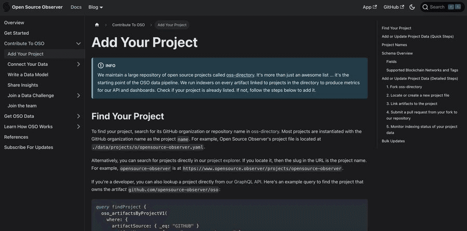The width and height of the screenshot is (467, 231).
Task: Click Add Your Project breadcrumb
Action: [172, 25]
